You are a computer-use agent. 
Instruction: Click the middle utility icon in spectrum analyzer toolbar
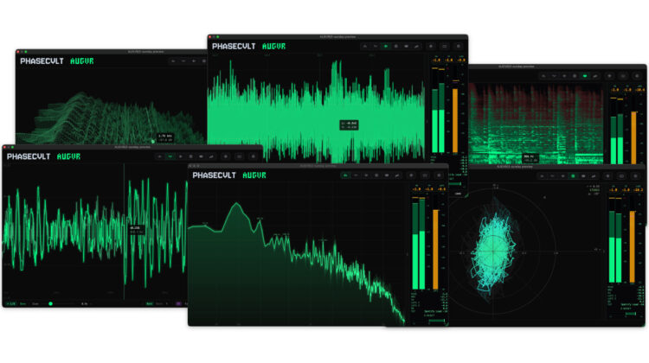point(426,175)
